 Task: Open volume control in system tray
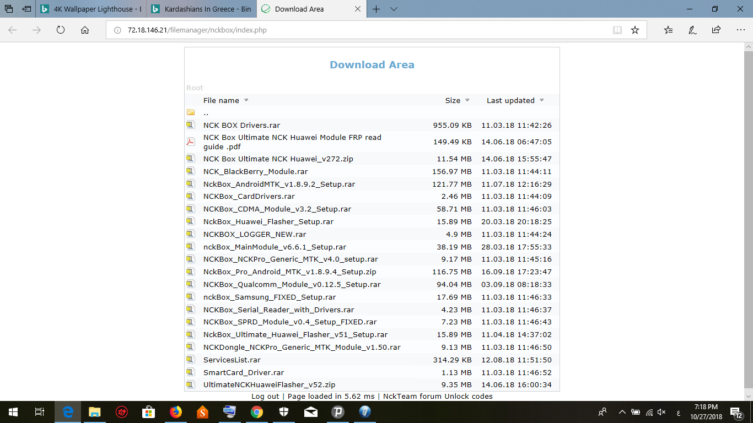(x=662, y=412)
